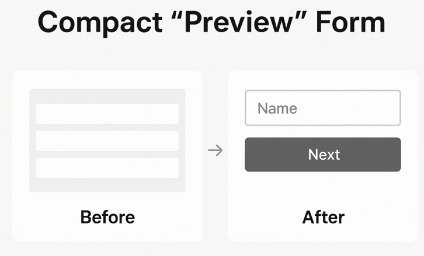Click the "After" caption label
Screen dimensions: 424x256
coord(323,218)
